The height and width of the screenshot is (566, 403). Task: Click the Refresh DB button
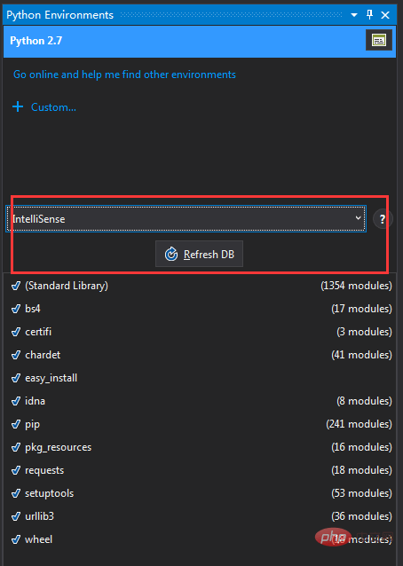pyautogui.click(x=199, y=254)
